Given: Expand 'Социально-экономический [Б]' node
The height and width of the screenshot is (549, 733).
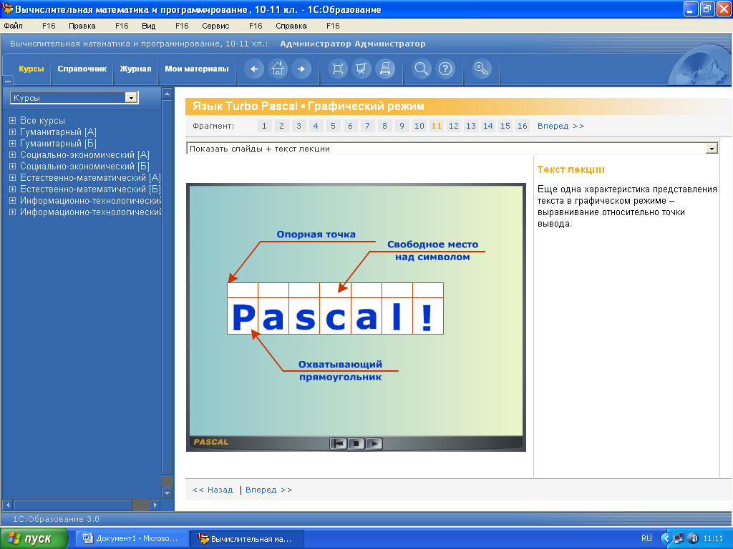Looking at the screenshot, I should [x=13, y=166].
